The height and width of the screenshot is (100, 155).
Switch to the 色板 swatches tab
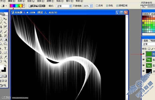(x=153, y=14)
